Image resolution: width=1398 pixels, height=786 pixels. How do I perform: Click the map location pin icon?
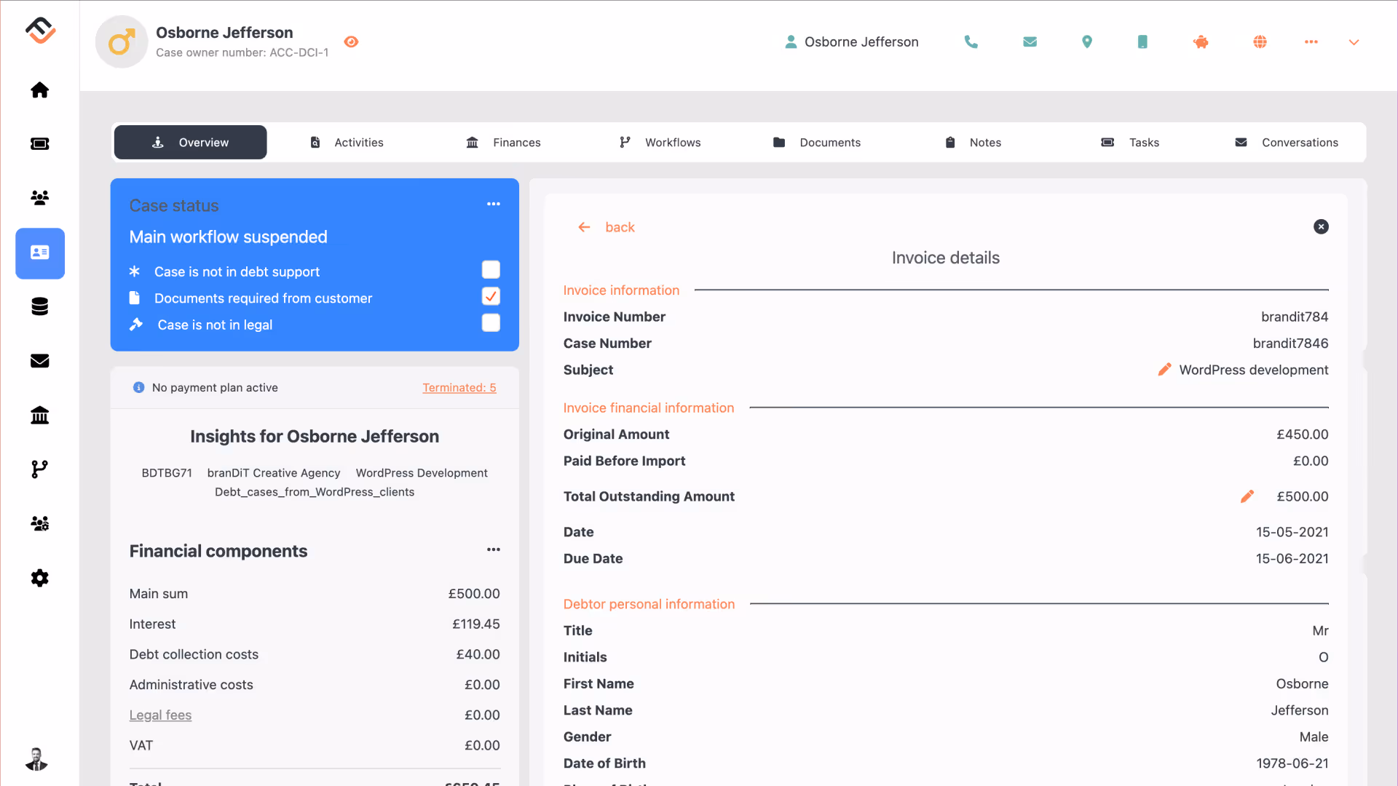click(1086, 42)
